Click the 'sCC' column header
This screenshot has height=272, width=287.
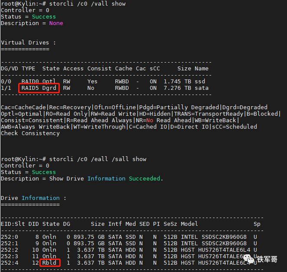[x=155, y=69]
